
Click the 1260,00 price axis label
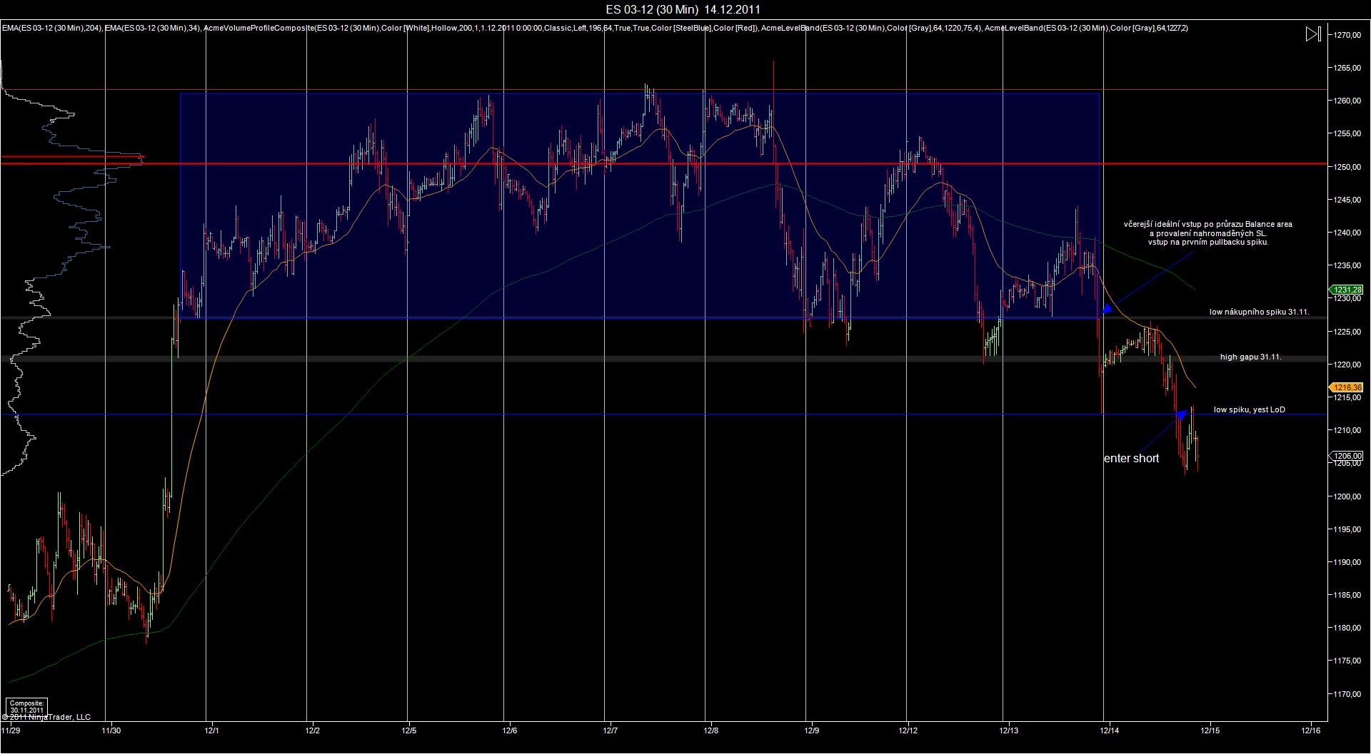click(x=1347, y=101)
